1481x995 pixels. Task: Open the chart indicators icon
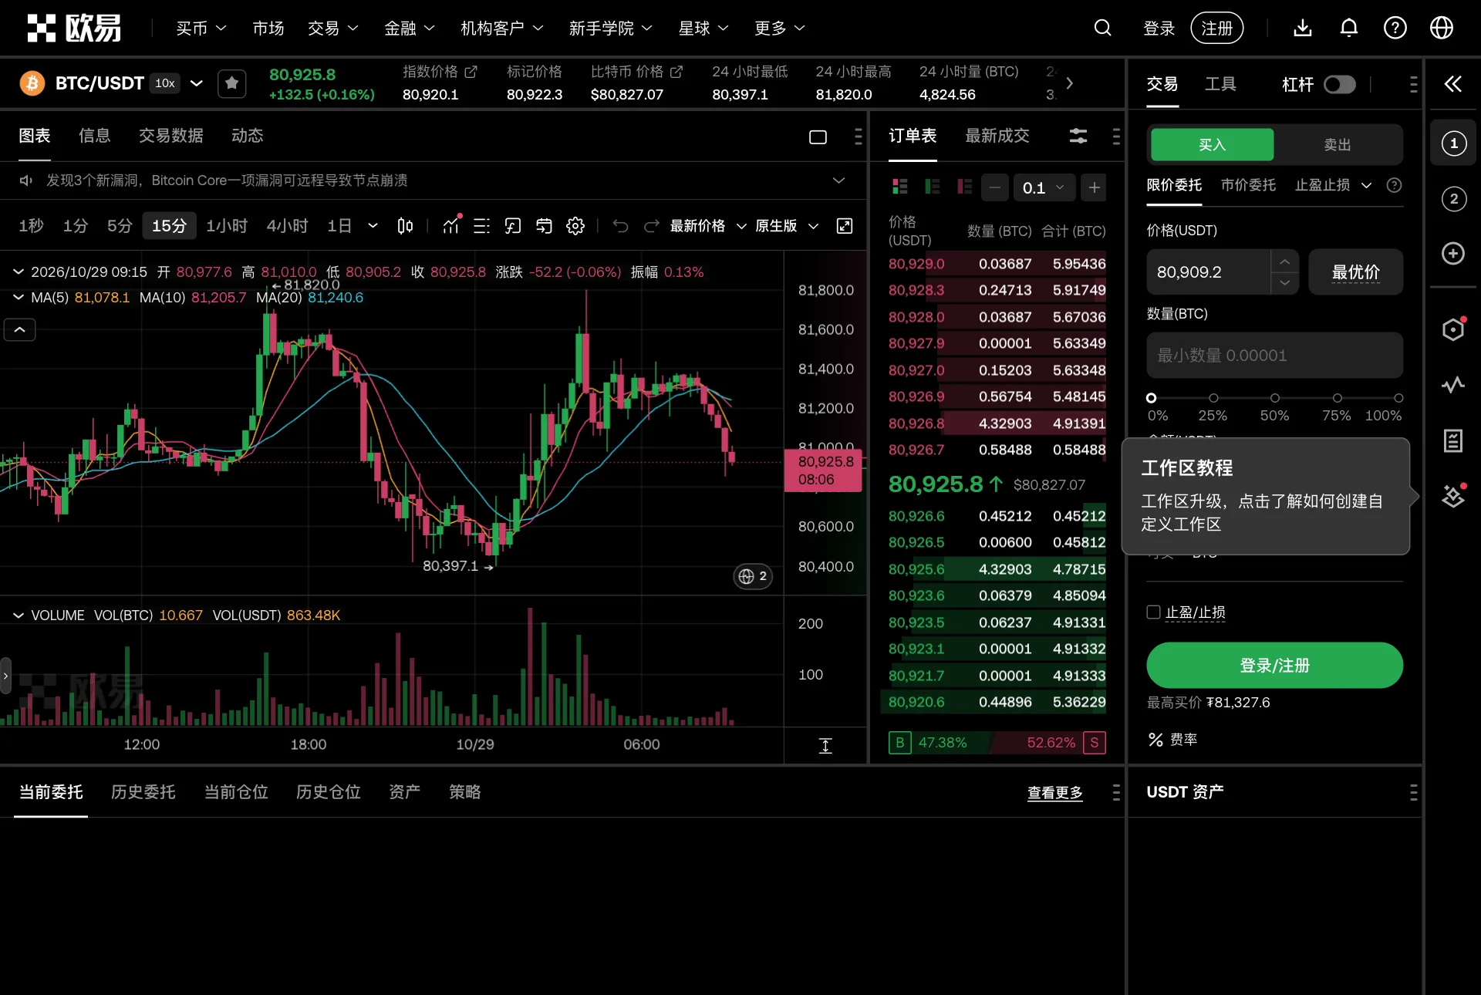[451, 226]
